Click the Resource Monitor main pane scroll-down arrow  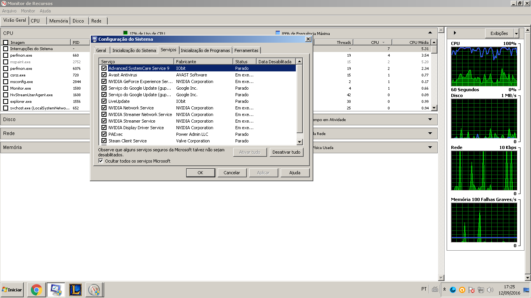441,278
